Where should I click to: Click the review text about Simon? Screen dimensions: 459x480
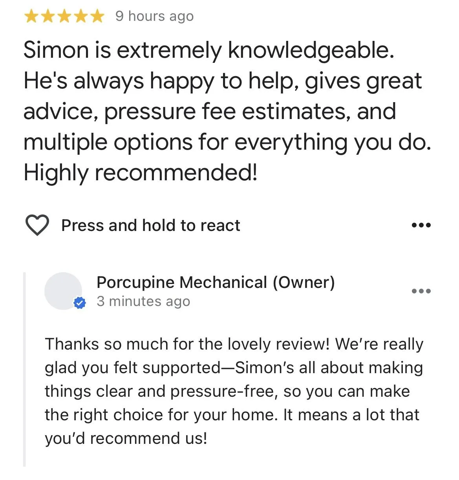pyautogui.click(x=227, y=112)
